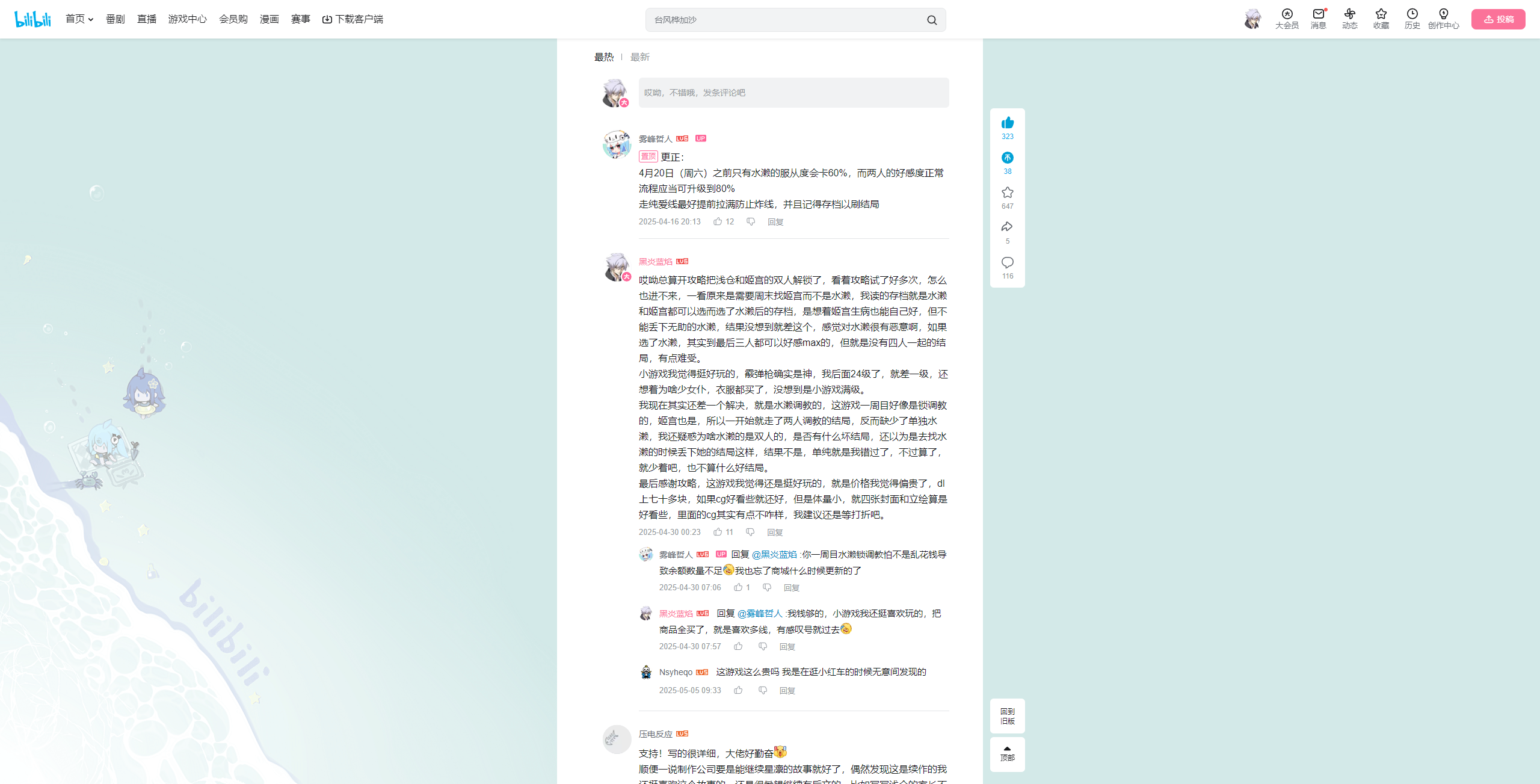
Task: Favorite the article with 647 star
Action: pyautogui.click(x=1008, y=197)
